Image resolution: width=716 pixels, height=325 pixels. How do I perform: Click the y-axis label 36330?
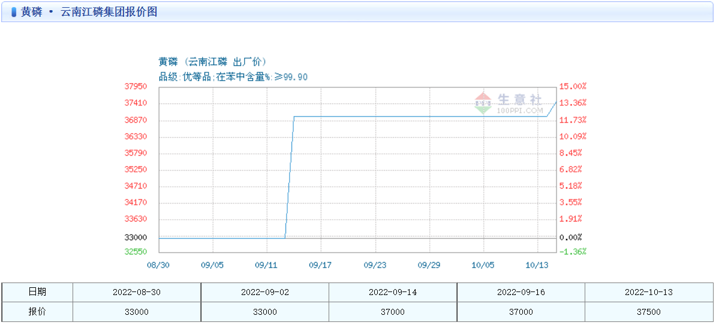click(x=136, y=136)
